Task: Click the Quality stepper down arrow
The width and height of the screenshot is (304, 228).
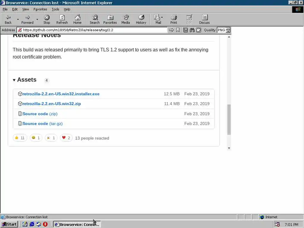Action: point(228,31)
